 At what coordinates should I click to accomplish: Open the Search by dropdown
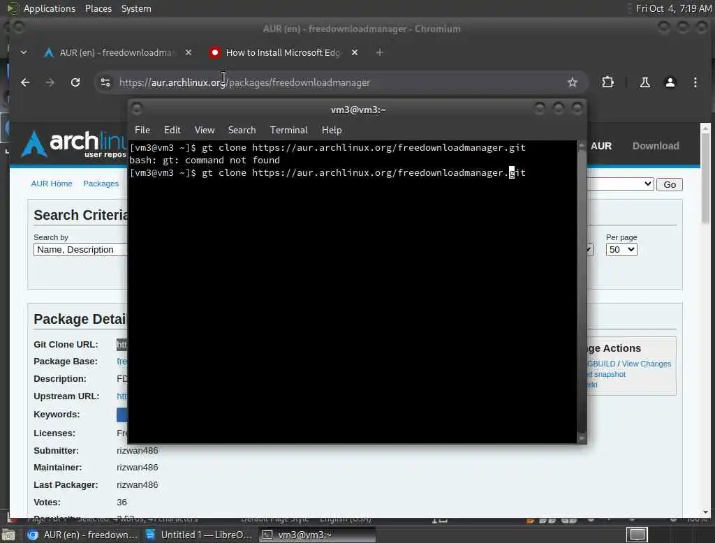(80, 250)
